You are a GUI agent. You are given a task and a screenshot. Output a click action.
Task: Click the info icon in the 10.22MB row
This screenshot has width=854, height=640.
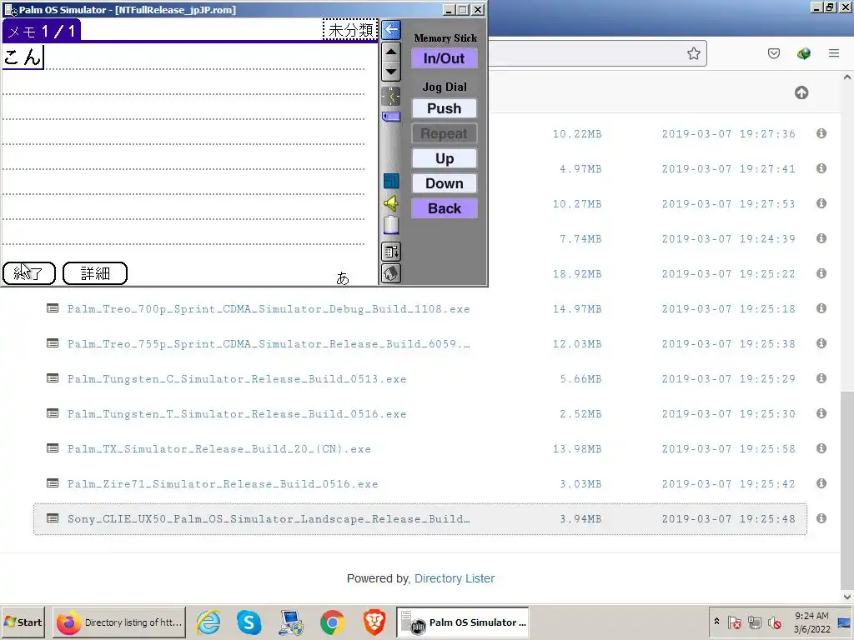[821, 133]
